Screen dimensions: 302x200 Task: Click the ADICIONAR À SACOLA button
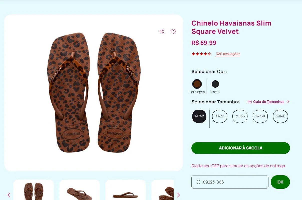click(x=240, y=148)
